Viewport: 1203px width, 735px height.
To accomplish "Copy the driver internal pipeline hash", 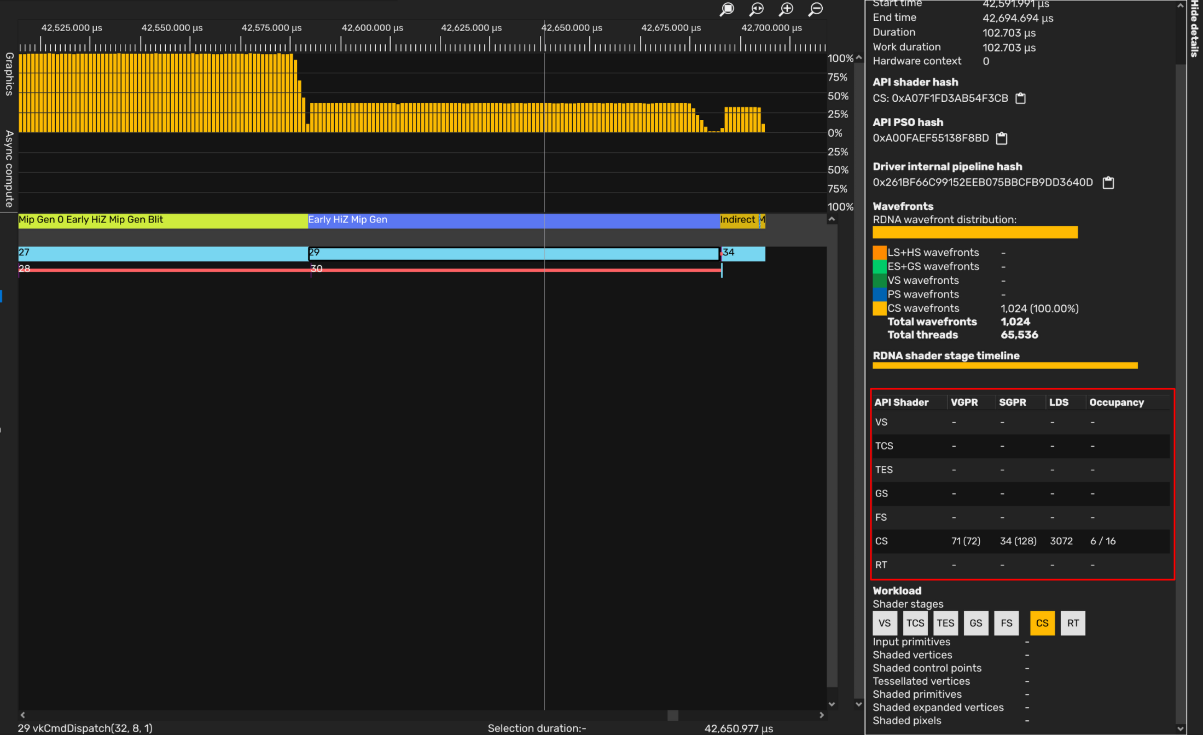I will pyautogui.click(x=1108, y=183).
